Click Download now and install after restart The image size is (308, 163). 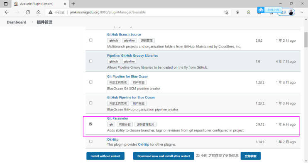164,156
